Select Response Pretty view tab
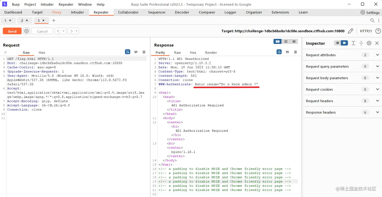The image size is (382, 197). click(x=160, y=53)
